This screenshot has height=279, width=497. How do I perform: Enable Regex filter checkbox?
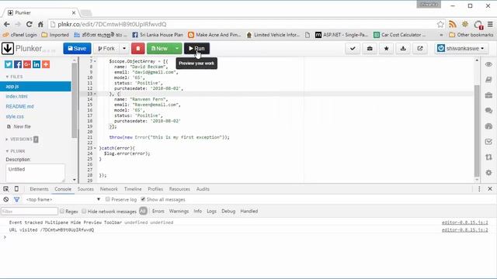tap(62, 211)
